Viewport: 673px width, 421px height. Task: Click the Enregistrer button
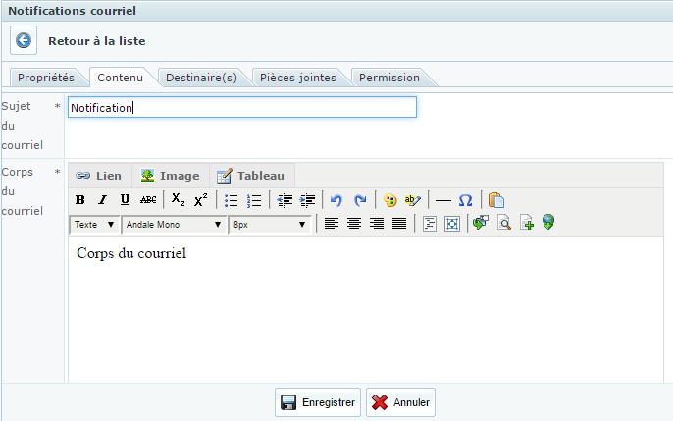click(317, 402)
